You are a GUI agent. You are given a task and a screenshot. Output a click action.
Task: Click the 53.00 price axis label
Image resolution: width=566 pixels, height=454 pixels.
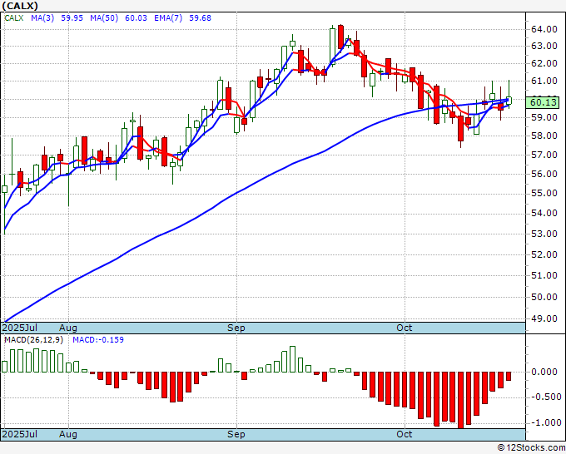tap(544, 234)
